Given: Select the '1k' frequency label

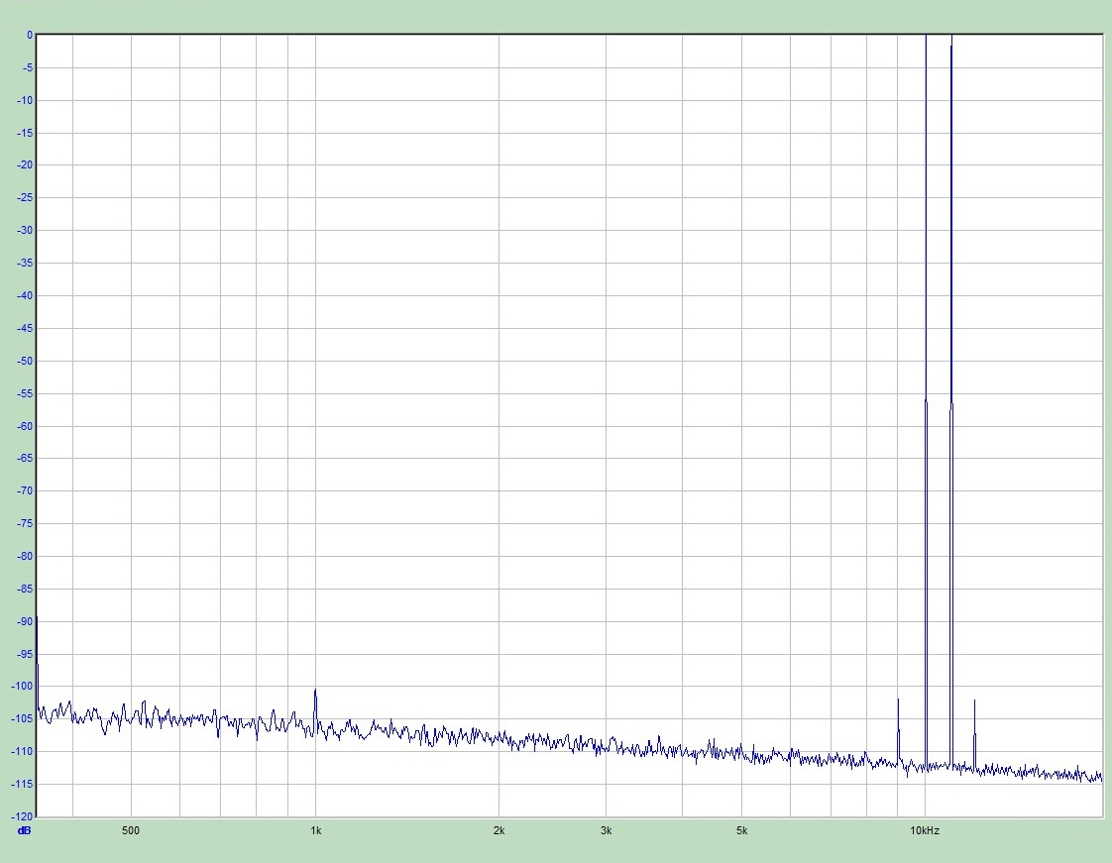Looking at the screenshot, I should coord(315,830).
